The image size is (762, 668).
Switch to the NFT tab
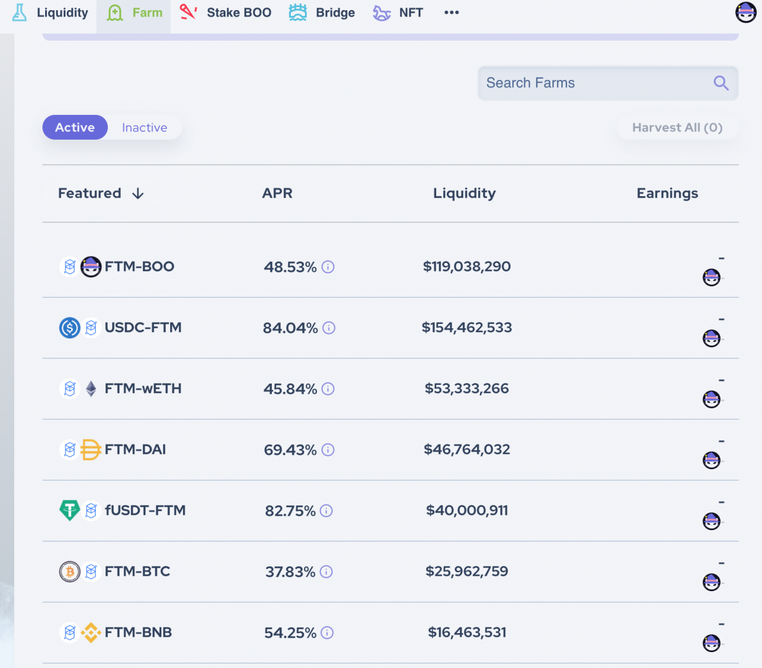(x=398, y=13)
